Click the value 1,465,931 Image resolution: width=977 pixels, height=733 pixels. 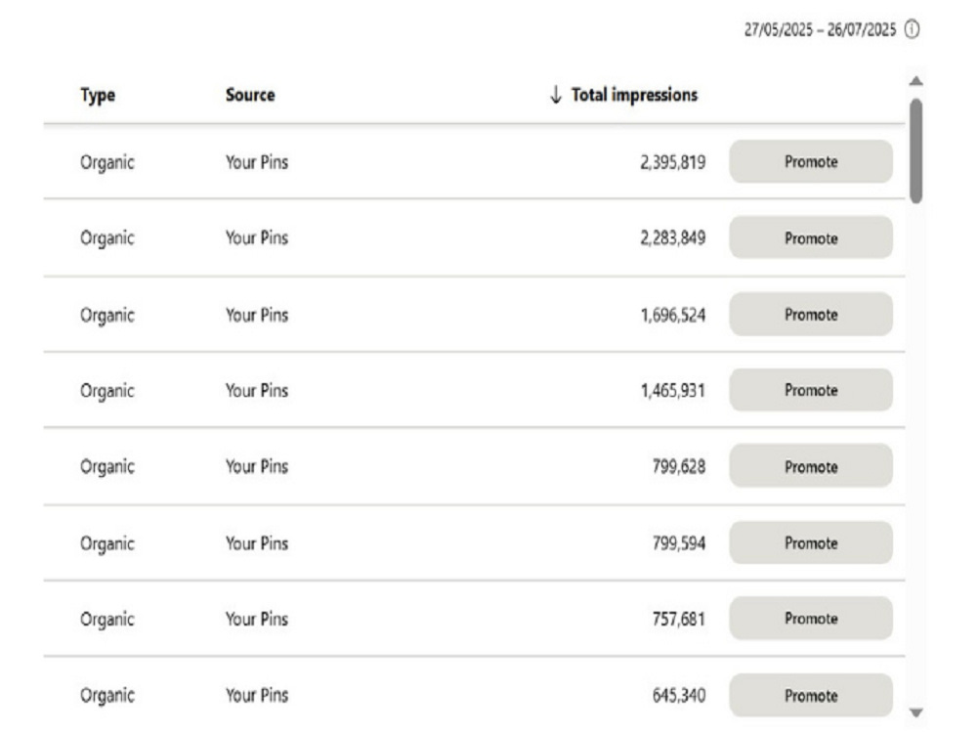(x=673, y=391)
